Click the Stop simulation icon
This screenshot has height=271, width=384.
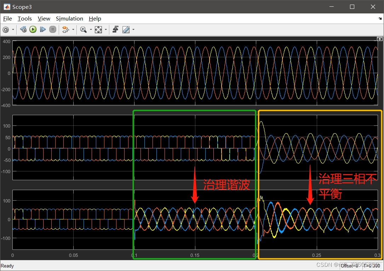pos(53,29)
